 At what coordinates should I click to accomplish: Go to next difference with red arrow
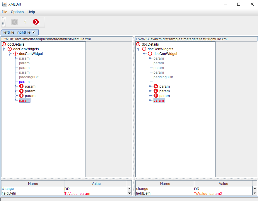(36, 22)
